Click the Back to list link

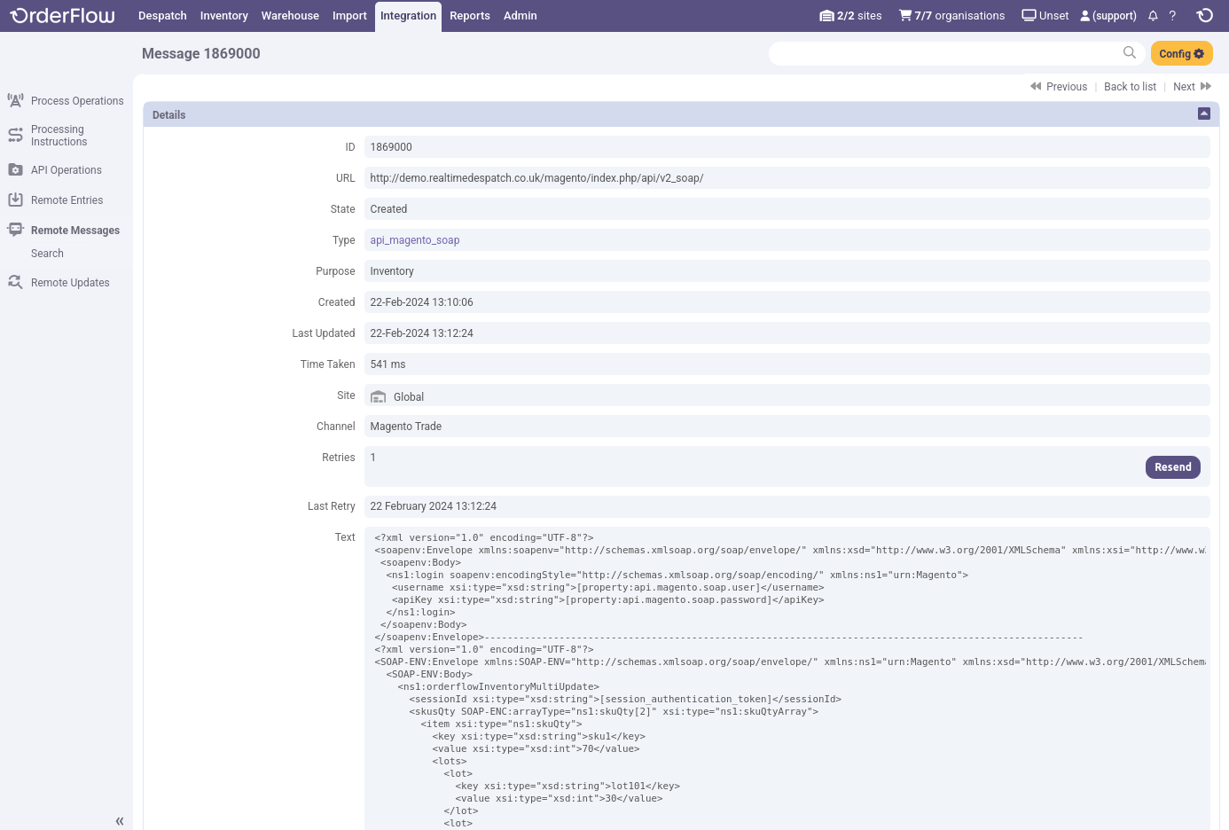[1130, 87]
